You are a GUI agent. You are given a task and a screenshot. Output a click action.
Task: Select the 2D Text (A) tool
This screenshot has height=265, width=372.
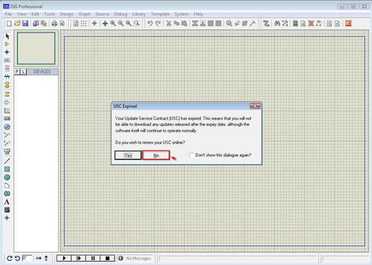[7, 202]
